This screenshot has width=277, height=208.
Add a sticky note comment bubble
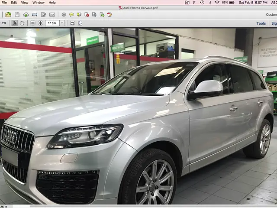point(71,15)
